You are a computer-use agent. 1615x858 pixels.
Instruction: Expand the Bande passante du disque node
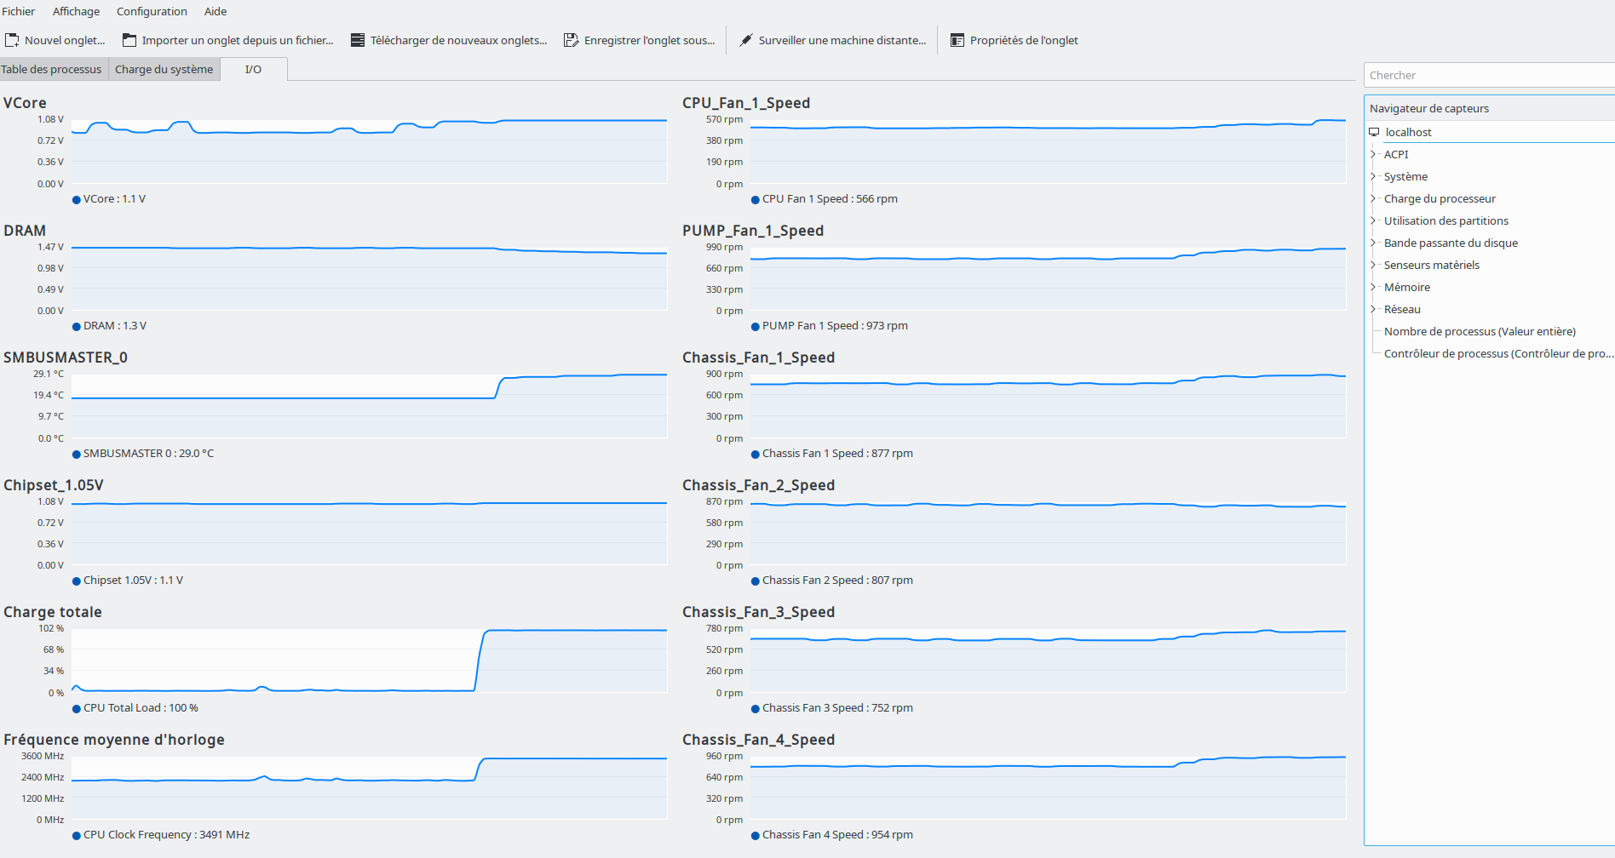pyautogui.click(x=1373, y=243)
